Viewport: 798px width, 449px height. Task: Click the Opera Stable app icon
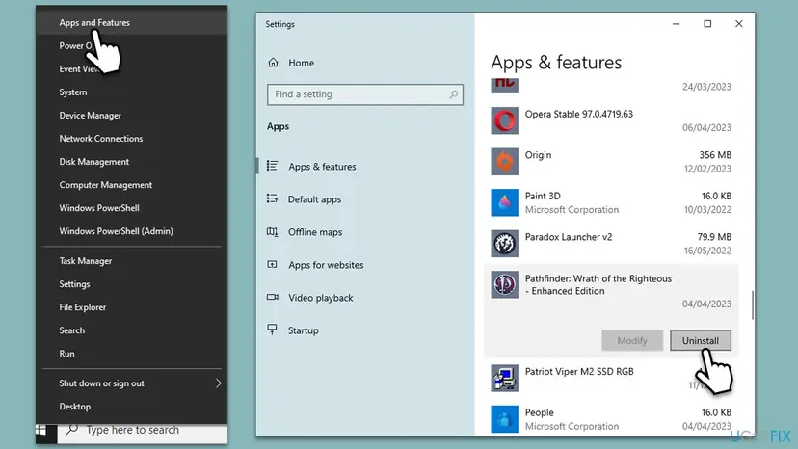504,120
